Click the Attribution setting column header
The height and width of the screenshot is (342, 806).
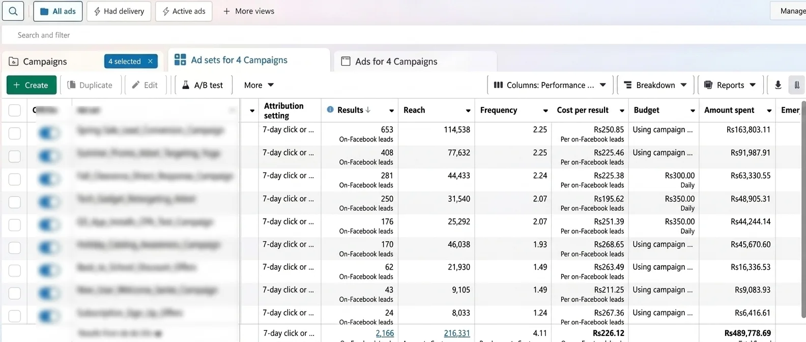coord(284,110)
